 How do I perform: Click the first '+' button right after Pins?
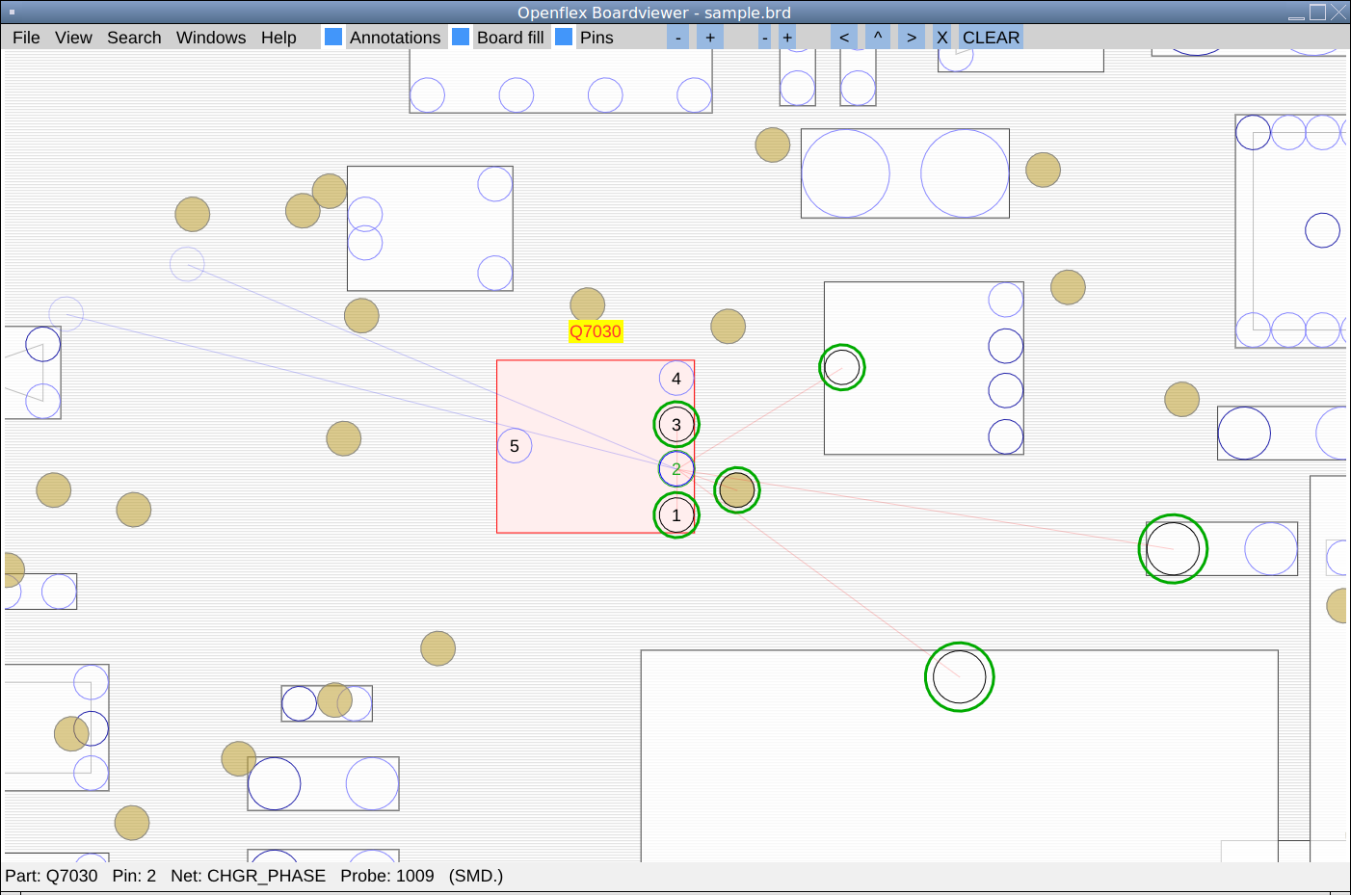(x=710, y=38)
